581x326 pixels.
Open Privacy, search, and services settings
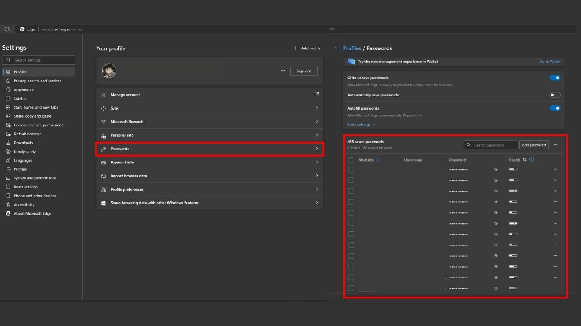[x=37, y=81]
